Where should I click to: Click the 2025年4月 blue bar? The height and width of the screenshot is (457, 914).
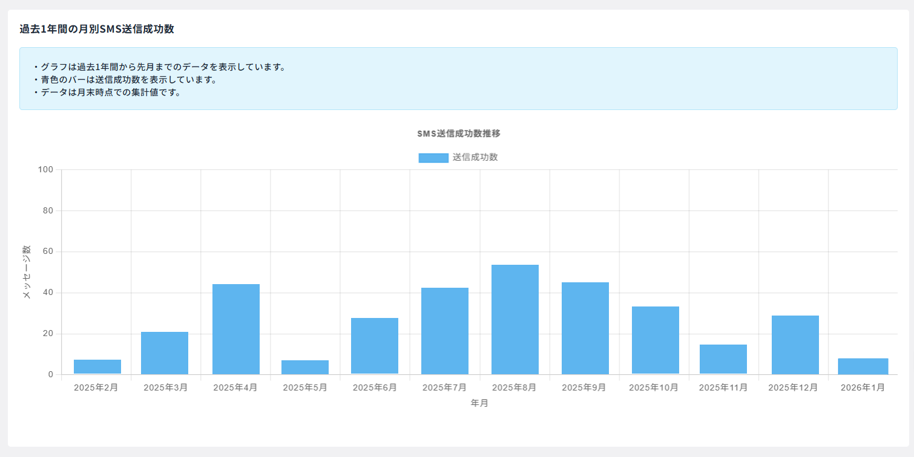pos(236,329)
